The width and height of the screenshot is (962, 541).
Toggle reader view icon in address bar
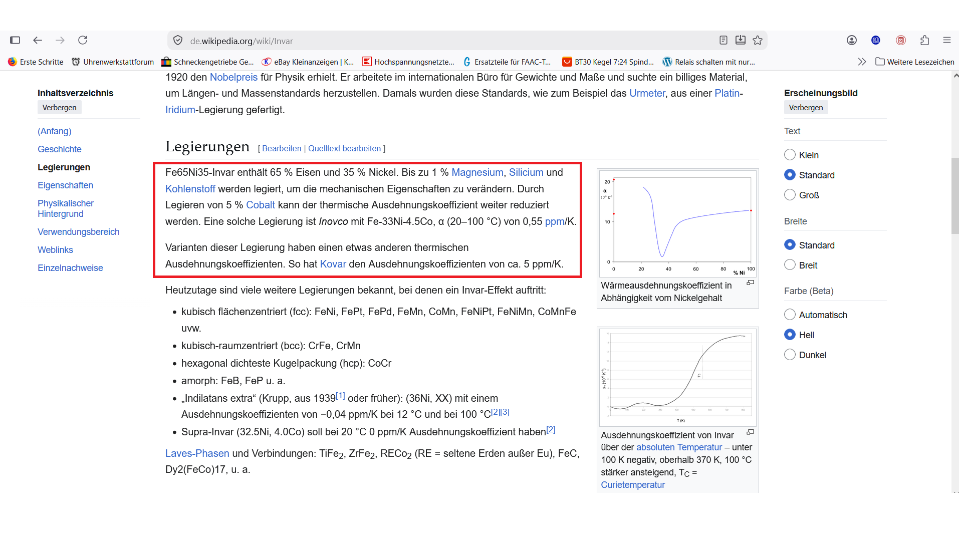point(723,40)
